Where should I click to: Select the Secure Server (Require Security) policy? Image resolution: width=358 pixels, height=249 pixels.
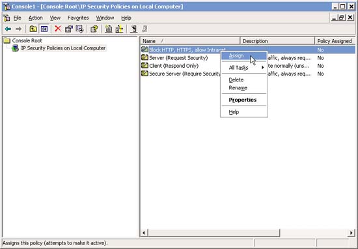[185, 74]
